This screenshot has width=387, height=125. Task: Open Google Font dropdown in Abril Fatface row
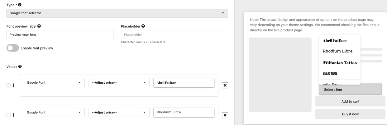pos(54,82)
